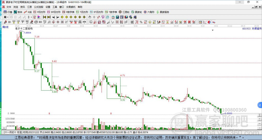Expand the period (月) dropdown arrow

pyautogui.click(x=8, y=17)
